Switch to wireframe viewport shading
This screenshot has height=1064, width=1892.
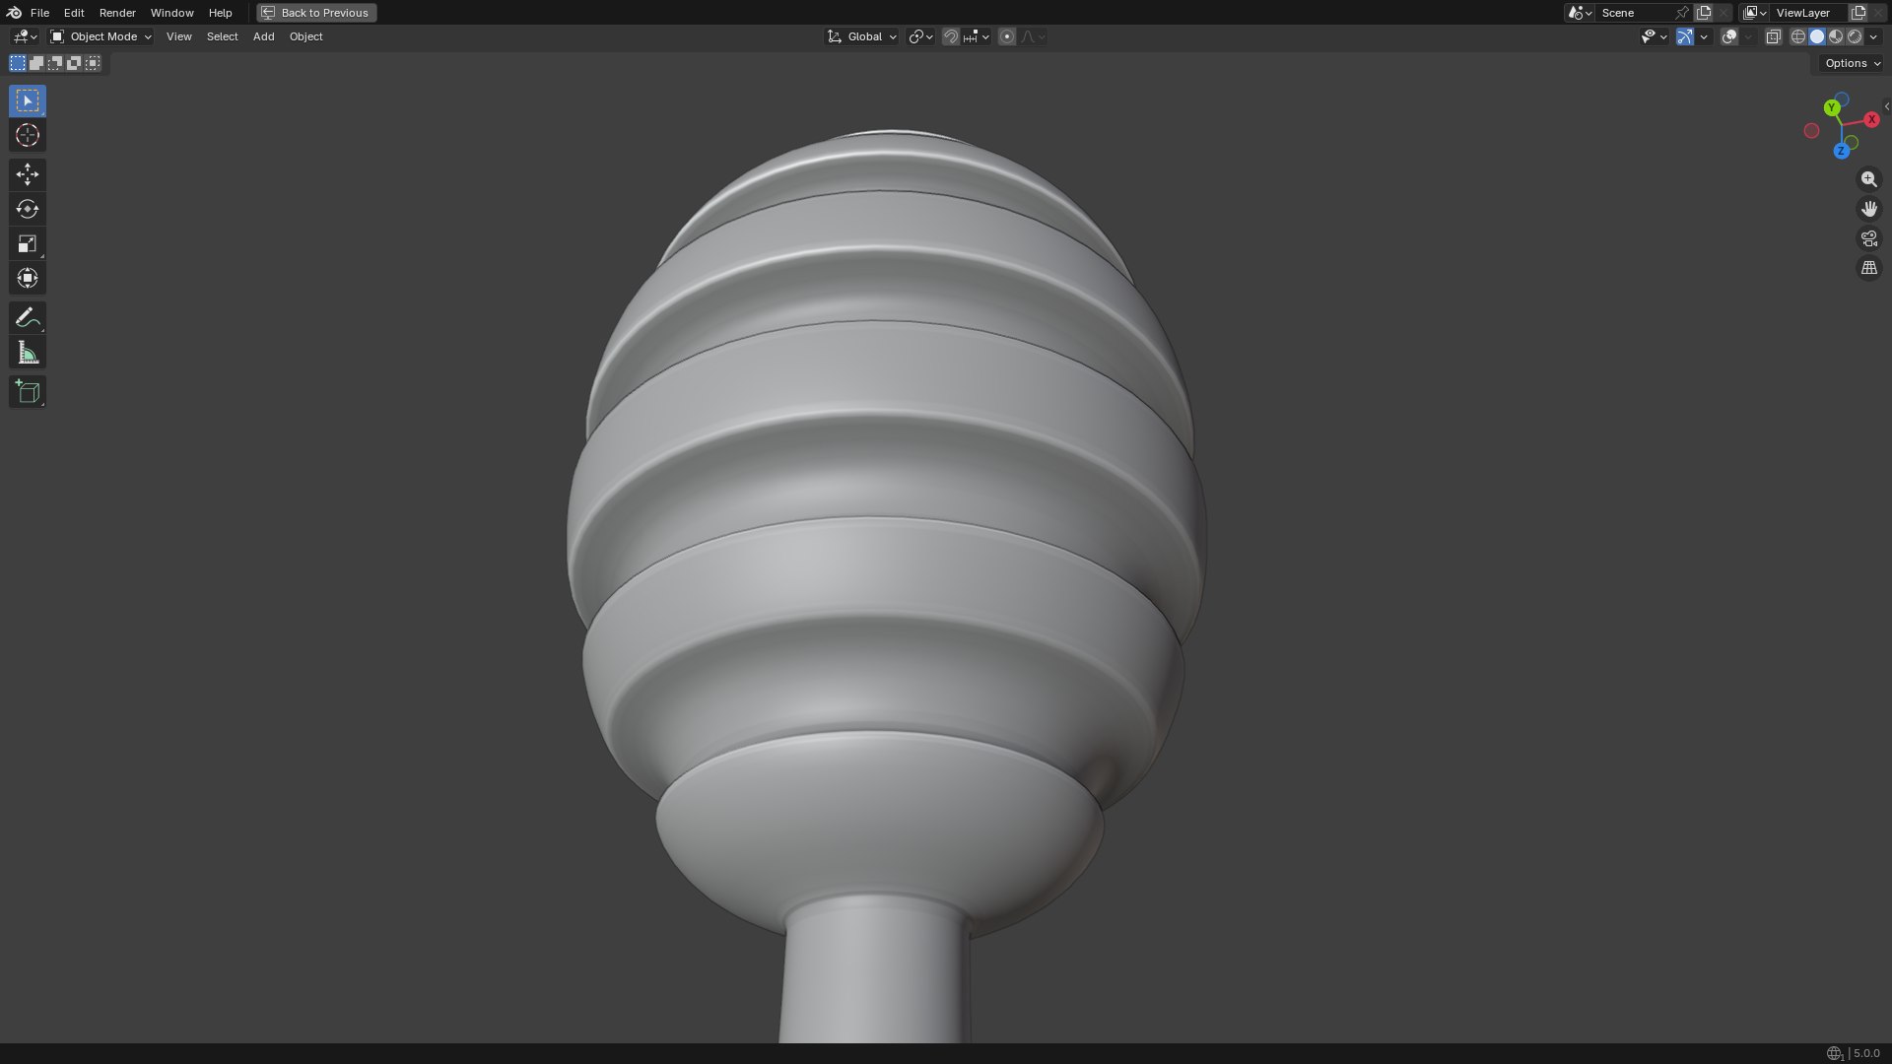point(1798,36)
